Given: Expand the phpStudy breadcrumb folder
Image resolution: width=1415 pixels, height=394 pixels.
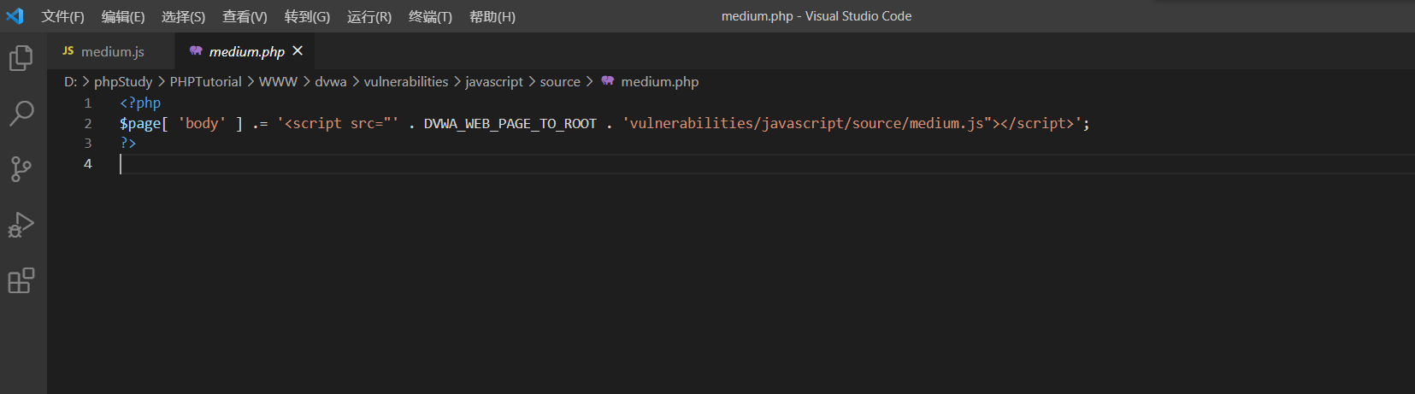Looking at the screenshot, I should [123, 82].
